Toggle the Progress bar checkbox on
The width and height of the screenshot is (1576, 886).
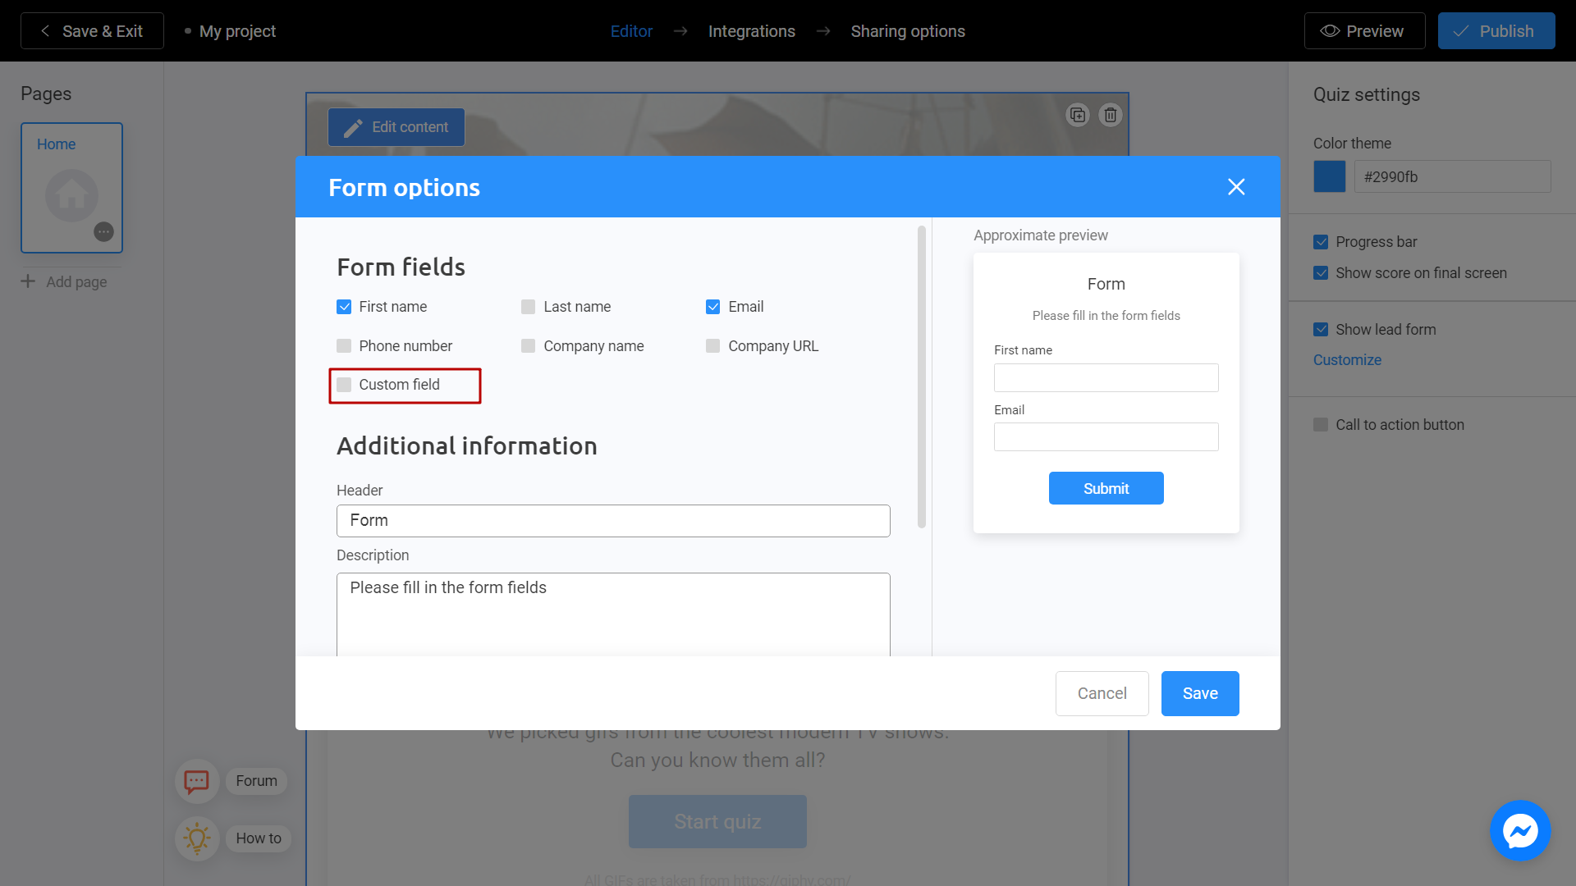pos(1319,241)
